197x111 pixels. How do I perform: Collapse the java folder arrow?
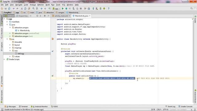tap(7, 25)
